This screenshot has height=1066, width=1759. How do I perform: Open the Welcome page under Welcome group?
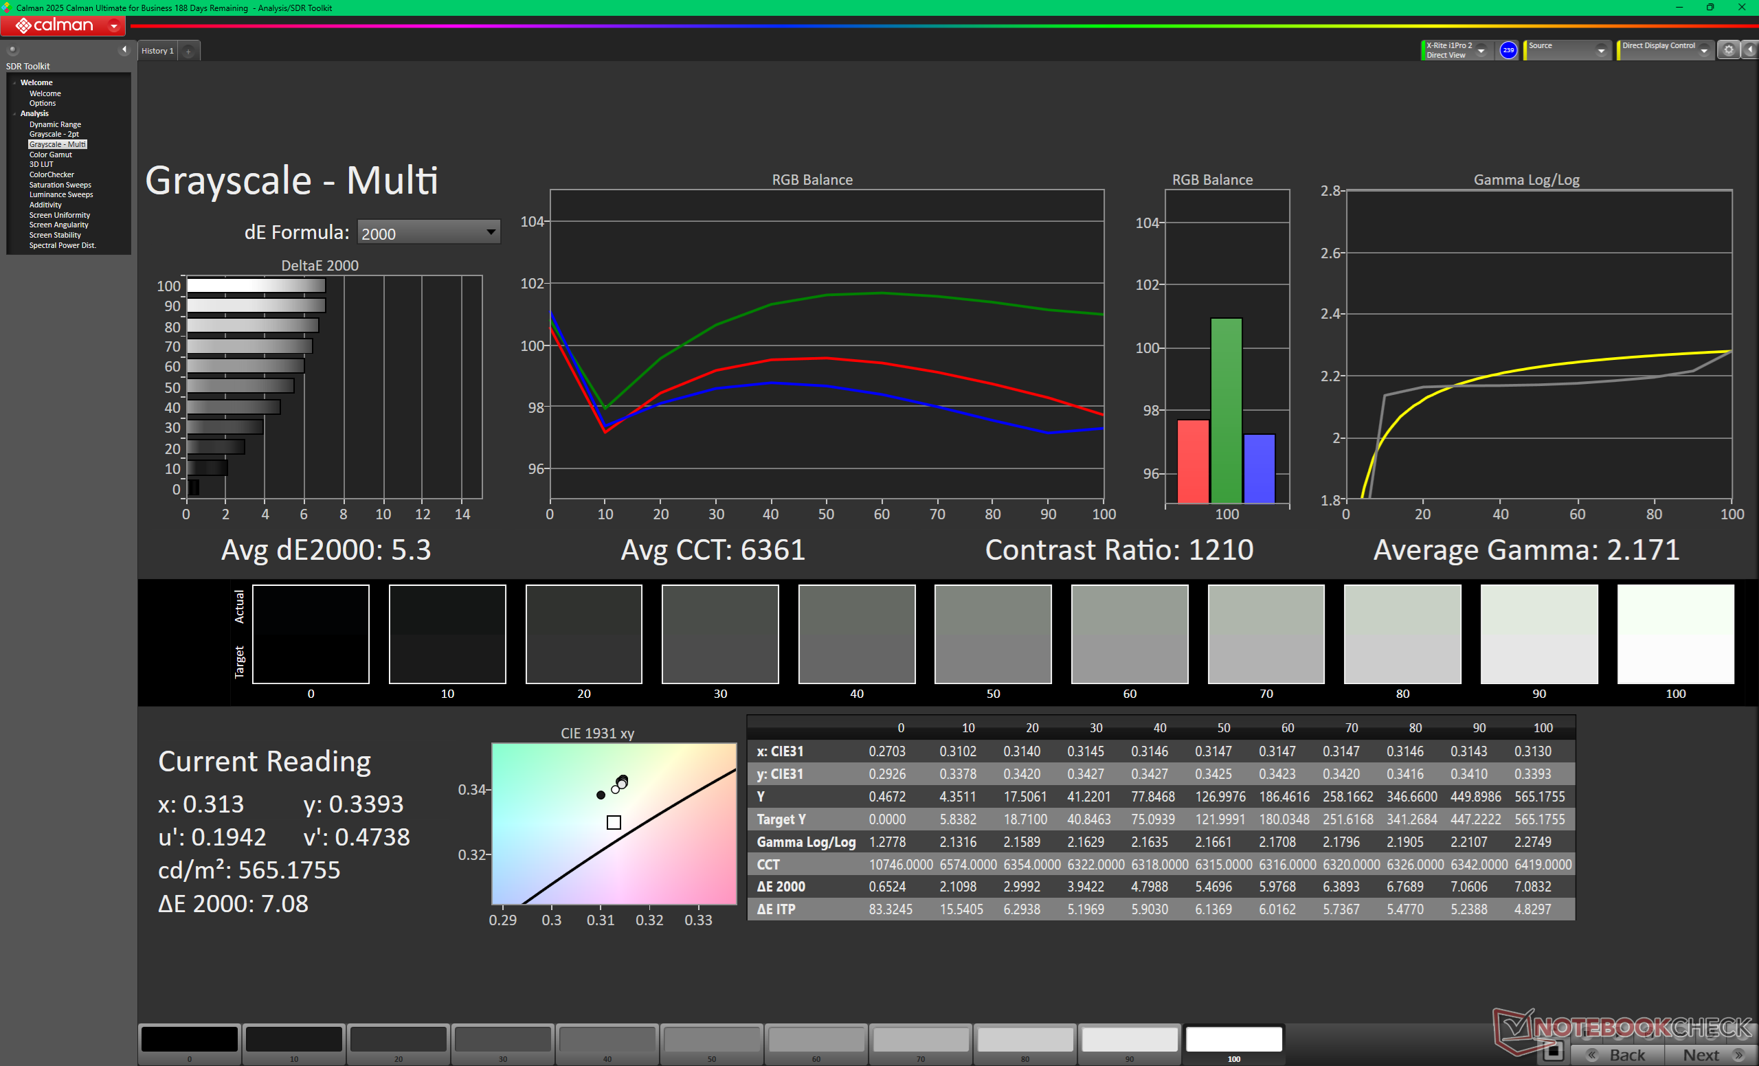45,93
